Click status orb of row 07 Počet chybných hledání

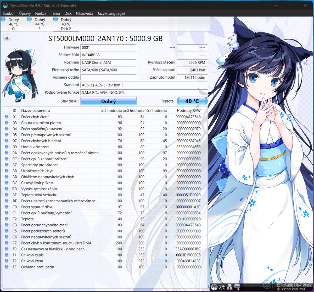click(x=7, y=141)
